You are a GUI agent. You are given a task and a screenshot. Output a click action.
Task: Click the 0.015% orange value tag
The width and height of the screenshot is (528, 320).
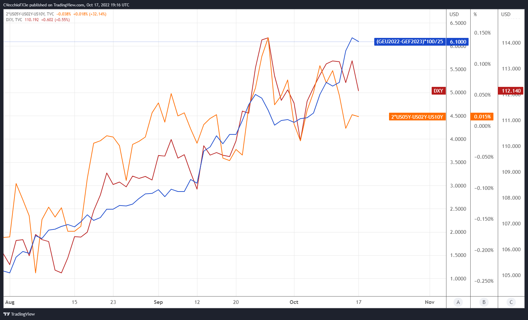pyautogui.click(x=482, y=117)
